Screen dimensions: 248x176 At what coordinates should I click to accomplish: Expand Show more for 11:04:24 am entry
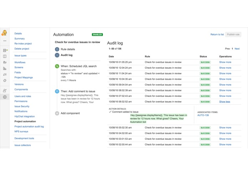(225, 73)
